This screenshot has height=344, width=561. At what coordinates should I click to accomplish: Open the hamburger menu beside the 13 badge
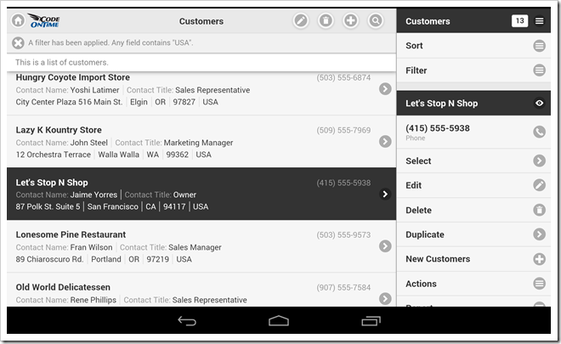coord(539,21)
